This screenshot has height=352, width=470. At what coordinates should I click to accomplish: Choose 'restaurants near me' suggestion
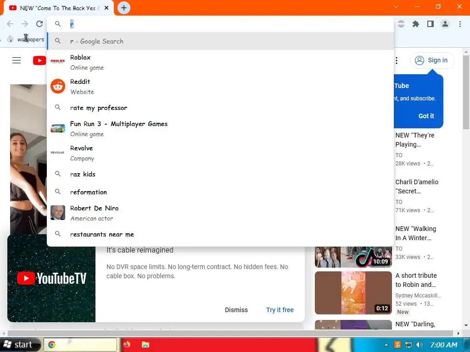pos(220,234)
